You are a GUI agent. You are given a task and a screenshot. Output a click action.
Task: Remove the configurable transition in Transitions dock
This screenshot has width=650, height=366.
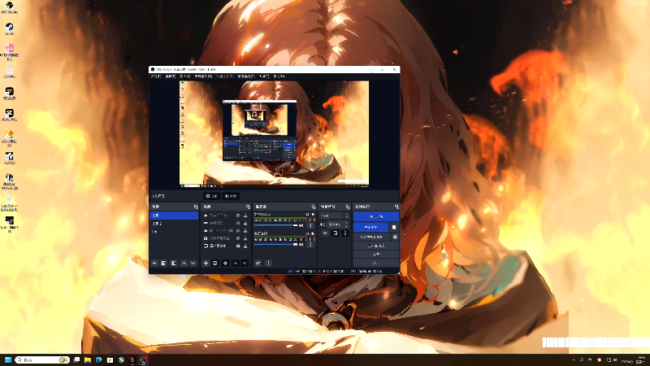[x=336, y=233]
